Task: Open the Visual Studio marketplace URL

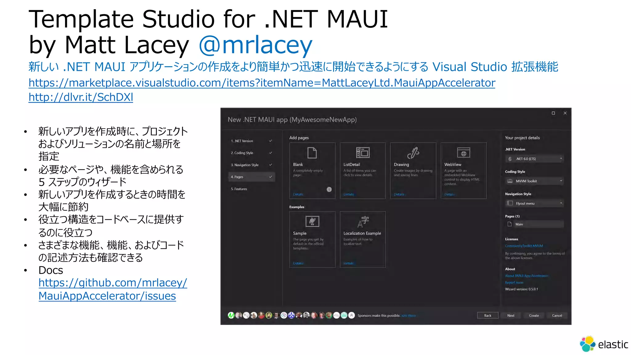Action: pyautogui.click(x=262, y=83)
